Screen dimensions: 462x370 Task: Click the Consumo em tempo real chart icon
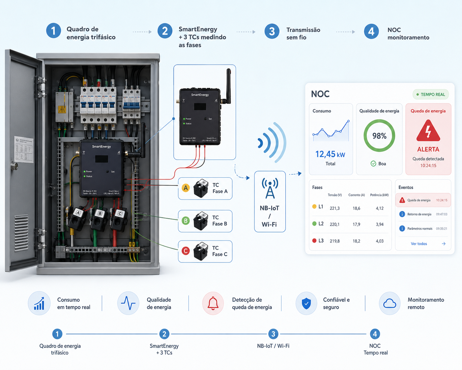[39, 303]
